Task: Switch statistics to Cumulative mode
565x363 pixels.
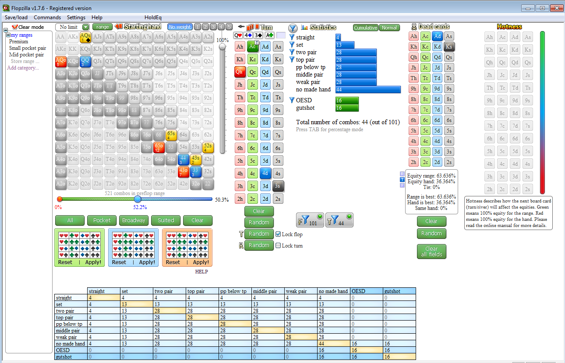Action: coord(366,28)
